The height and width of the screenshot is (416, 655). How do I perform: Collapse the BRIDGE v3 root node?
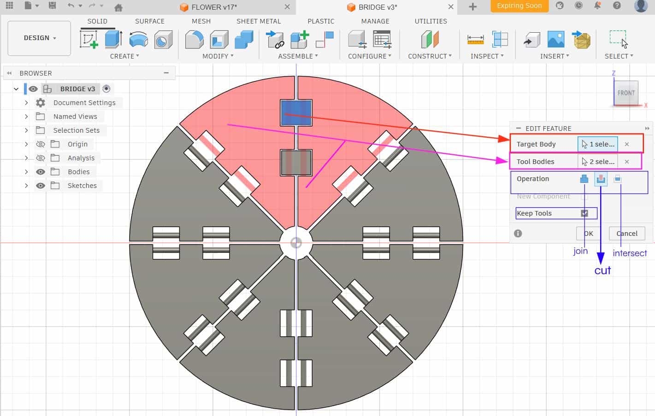[16, 89]
